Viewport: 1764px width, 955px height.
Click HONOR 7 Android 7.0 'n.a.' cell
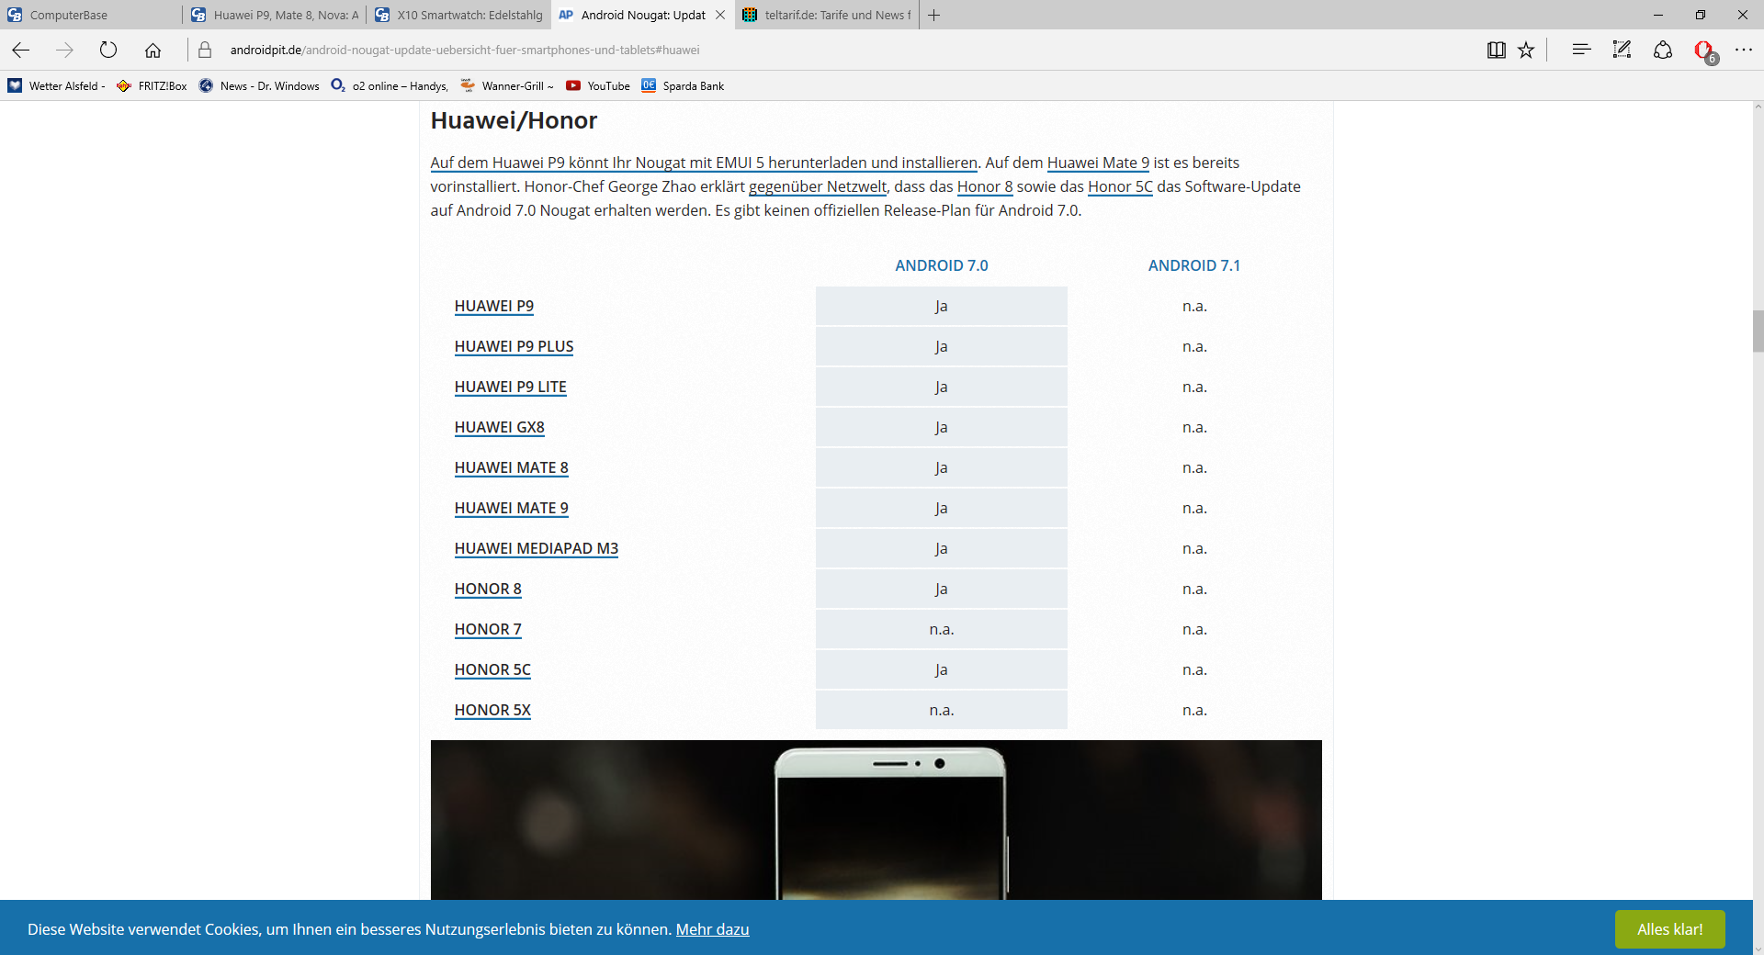pos(942,630)
